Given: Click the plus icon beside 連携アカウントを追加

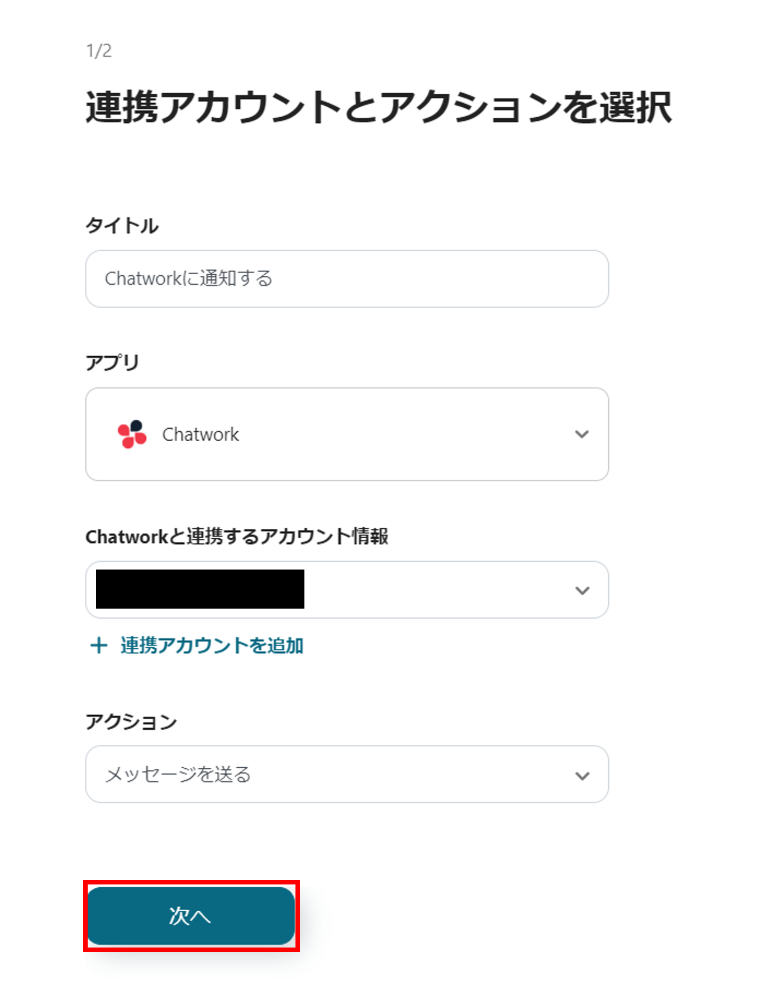Looking at the screenshot, I should pos(99,645).
